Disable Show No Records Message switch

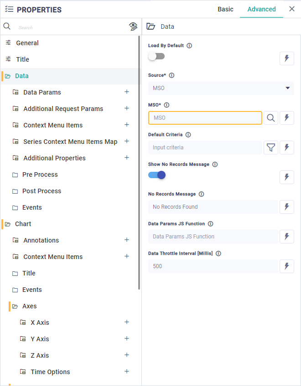(156, 175)
